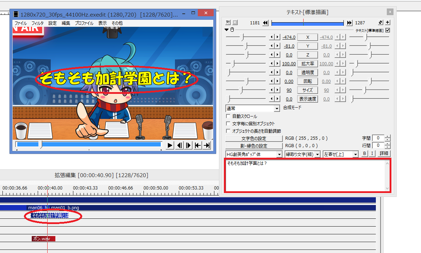Screen dimensions: 421x253
Task: Enable the 自動スクロール checkbox
Action: [x=228, y=116]
